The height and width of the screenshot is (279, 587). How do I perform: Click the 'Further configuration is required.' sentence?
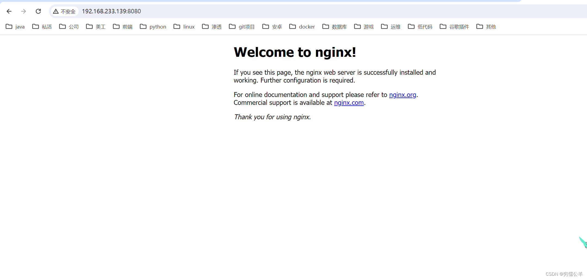point(308,80)
